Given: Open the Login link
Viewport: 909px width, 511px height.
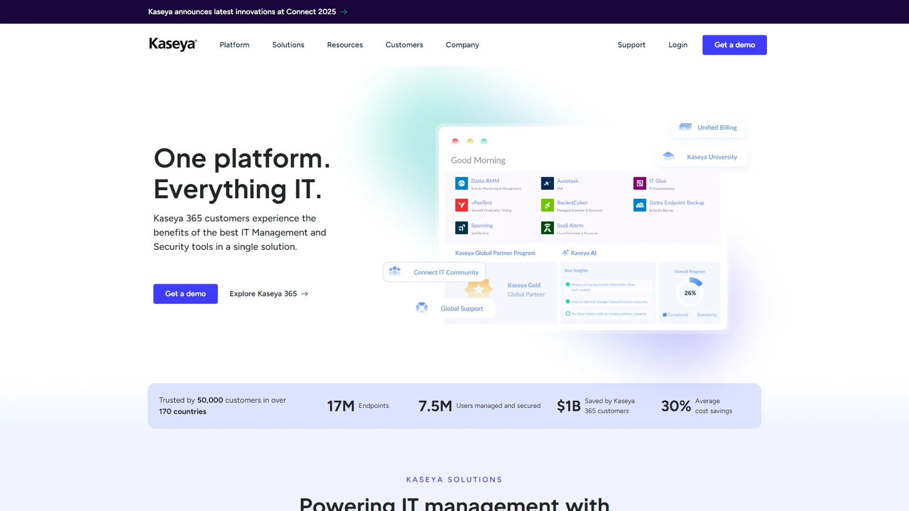Looking at the screenshot, I should coord(678,45).
